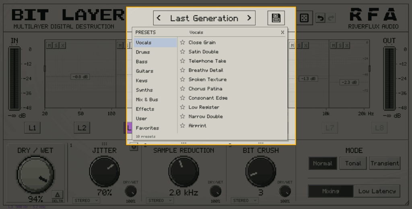The image size is (412, 209).
Task: Click the star beside Breathy Detail
Action: tap(183, 70)
